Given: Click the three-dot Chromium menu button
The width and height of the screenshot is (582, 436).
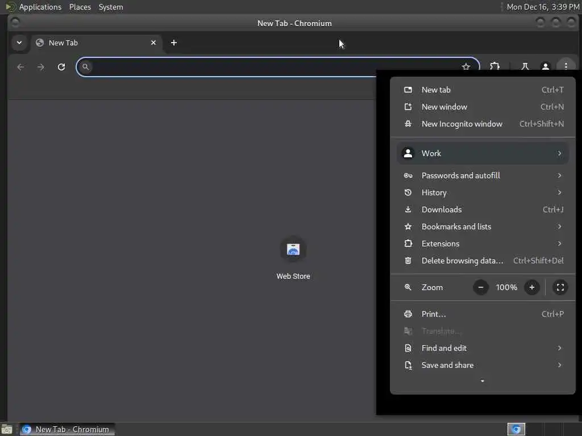Looking at the screenshot, I should [566, 66].
